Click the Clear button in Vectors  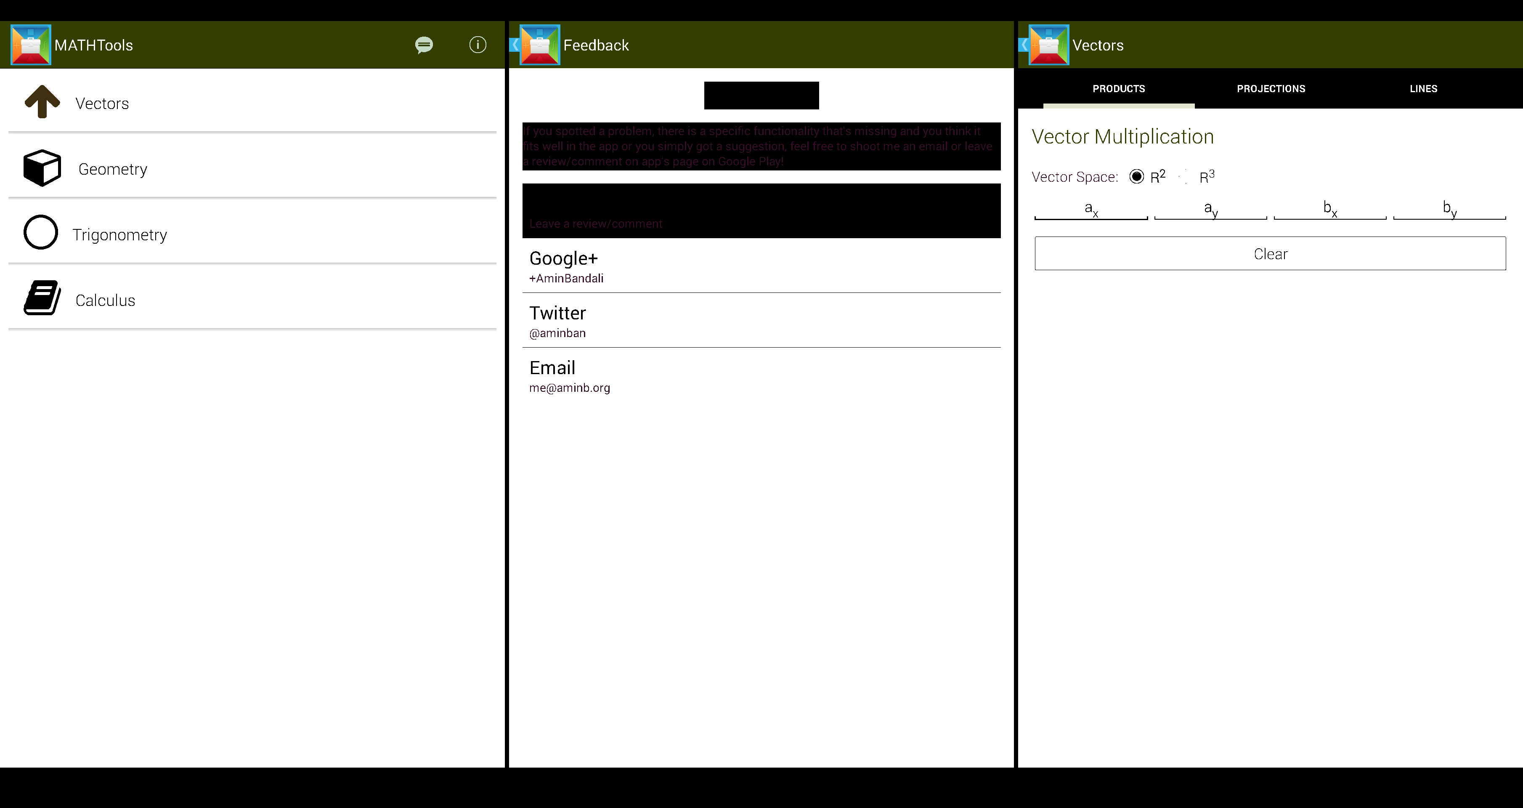1270,253
